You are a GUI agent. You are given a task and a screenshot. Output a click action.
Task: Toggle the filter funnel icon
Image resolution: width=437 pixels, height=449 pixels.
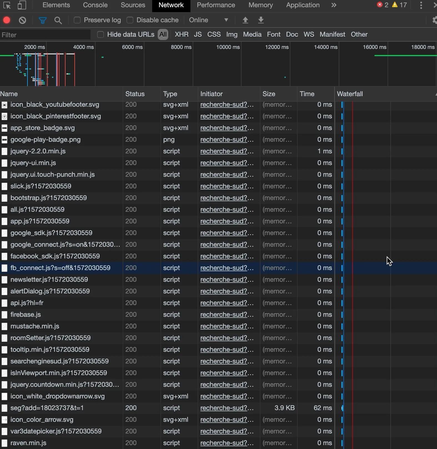pos(42,20)
